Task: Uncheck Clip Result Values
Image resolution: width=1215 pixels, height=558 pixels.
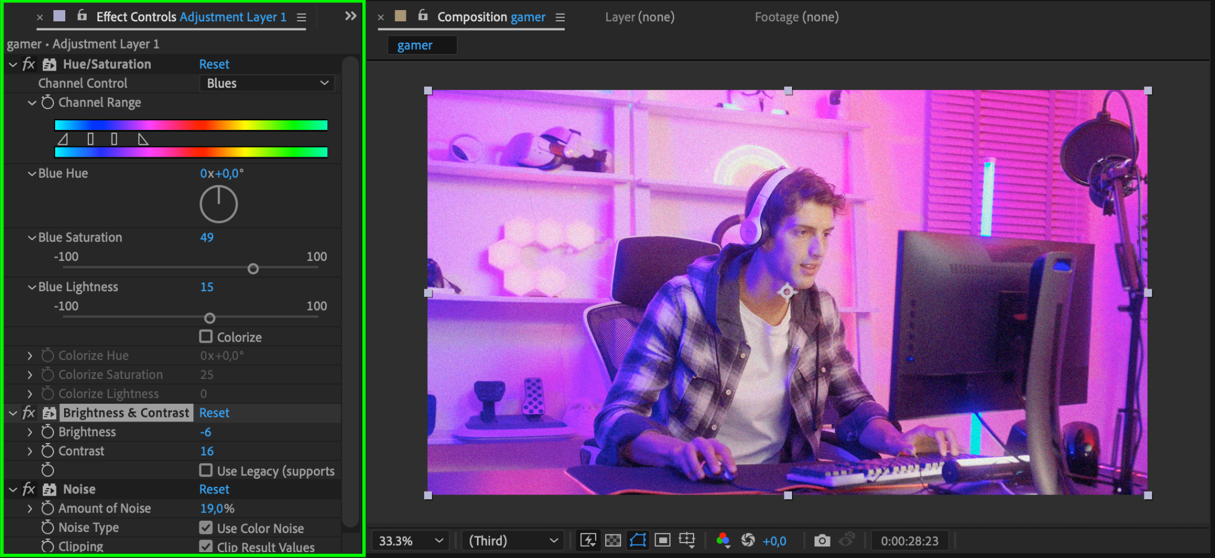Action: pyautogui.click(x=206, y=546)
